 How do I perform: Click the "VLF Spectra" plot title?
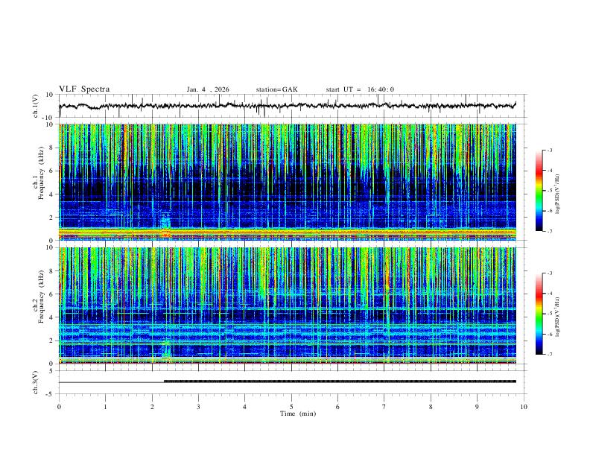click(84, 89)
